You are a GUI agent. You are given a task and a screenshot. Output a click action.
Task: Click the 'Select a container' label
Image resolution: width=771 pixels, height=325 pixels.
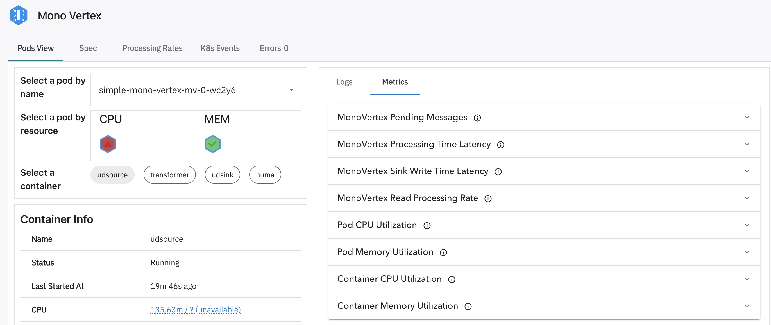(x=40, y=179)
